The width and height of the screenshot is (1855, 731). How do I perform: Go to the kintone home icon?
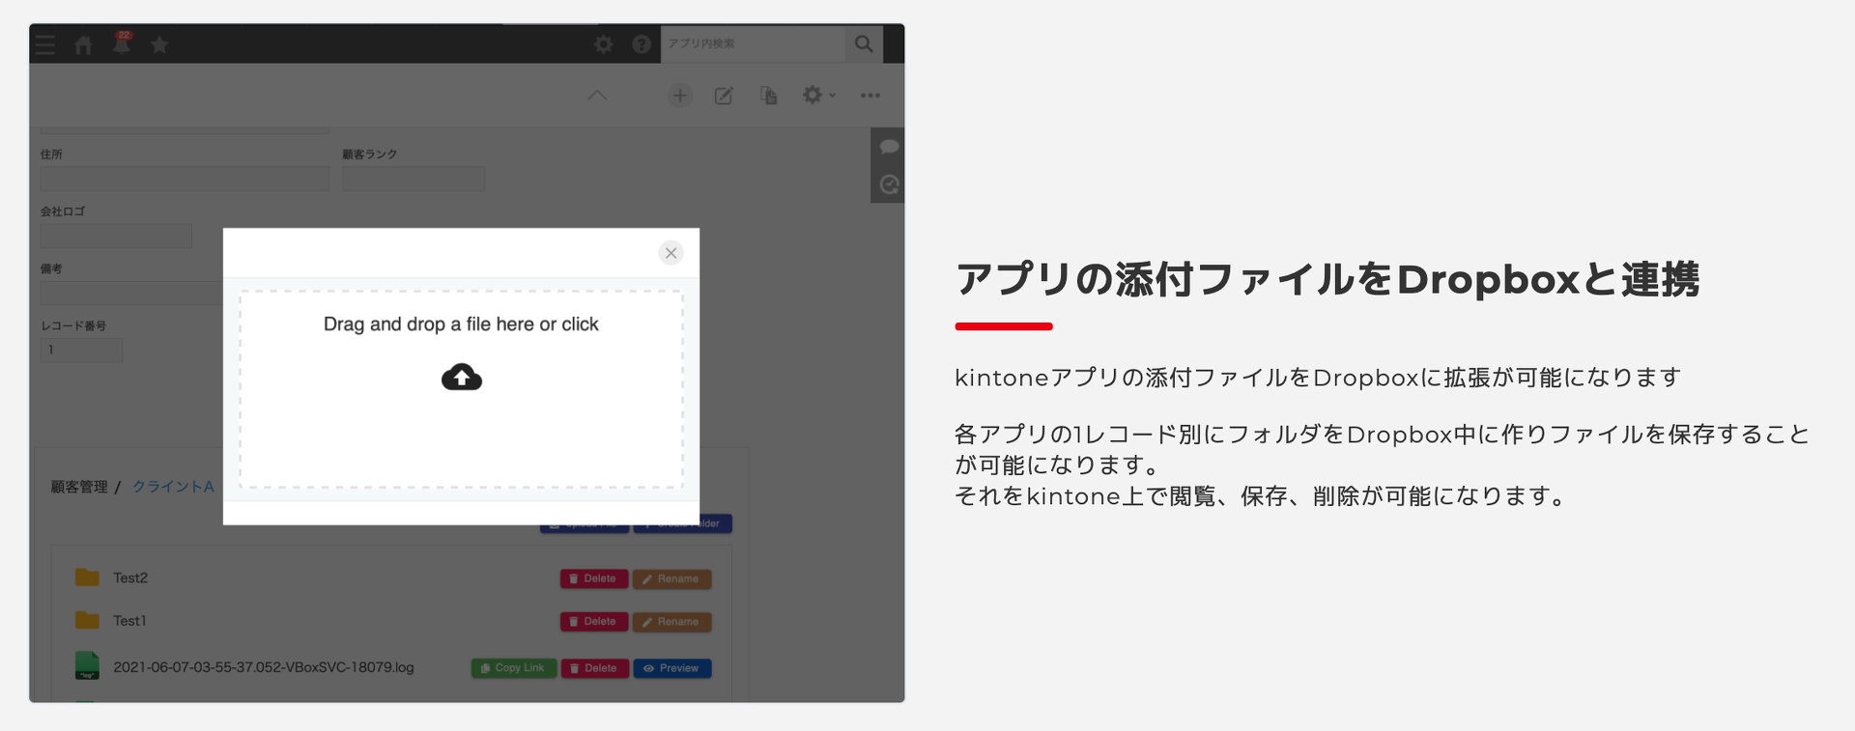(83, 44)
